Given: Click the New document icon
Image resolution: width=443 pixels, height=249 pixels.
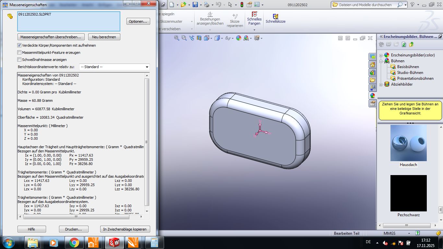Looking at the screenshot, I should [x=172, y=5].
